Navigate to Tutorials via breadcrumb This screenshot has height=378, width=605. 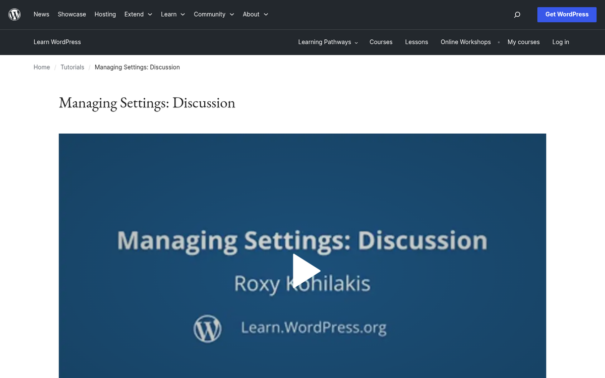(x=72, y=67)
